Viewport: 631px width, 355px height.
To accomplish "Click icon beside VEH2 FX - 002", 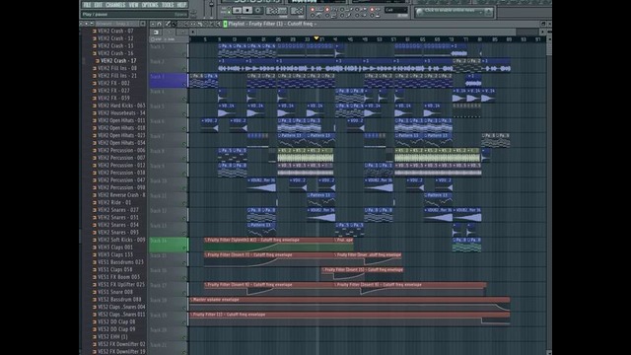I will pyautogui.click(x=95, y=83).
